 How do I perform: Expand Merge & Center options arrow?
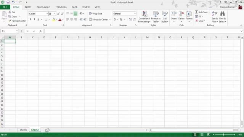(x=110, y=19)
